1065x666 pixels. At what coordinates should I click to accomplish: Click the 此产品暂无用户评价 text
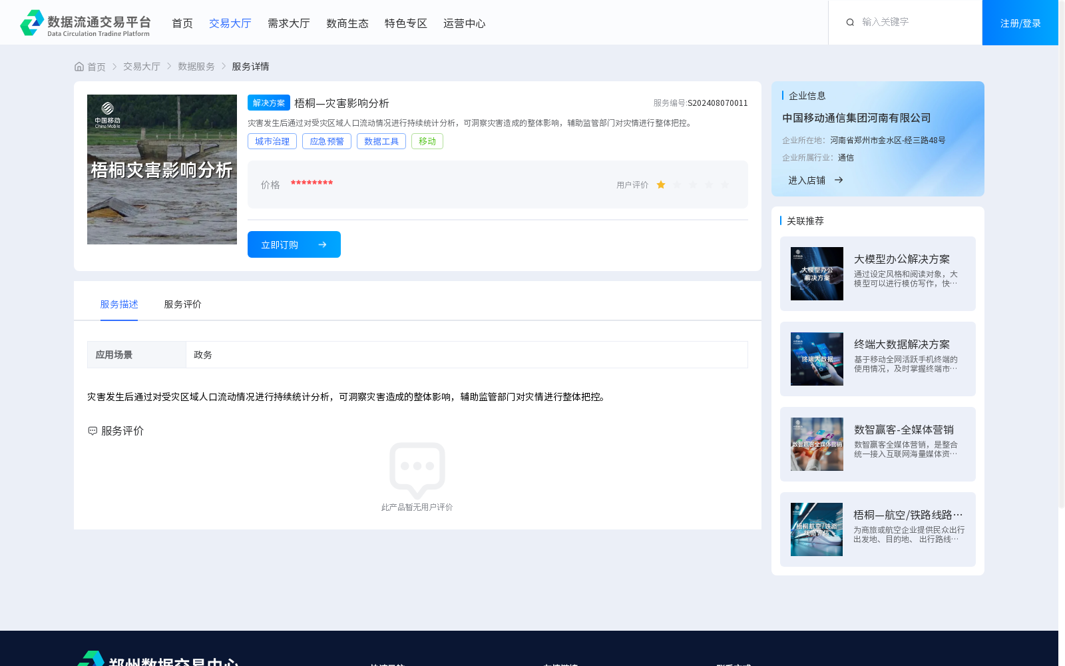coord(417,507)
